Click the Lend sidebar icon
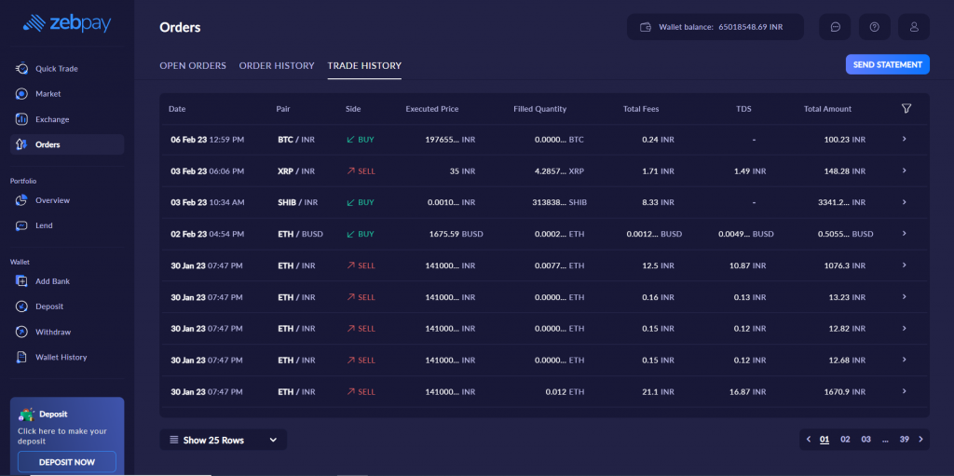 coord(21,225)
